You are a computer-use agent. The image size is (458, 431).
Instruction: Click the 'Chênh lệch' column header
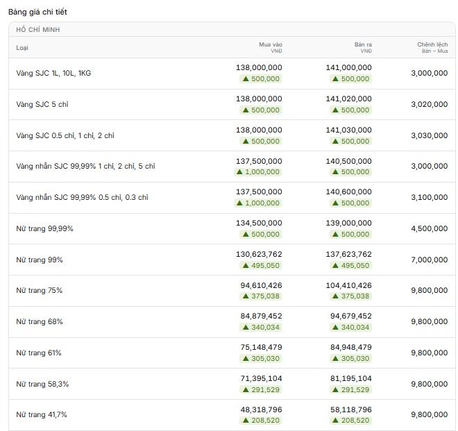click(432, 47)
